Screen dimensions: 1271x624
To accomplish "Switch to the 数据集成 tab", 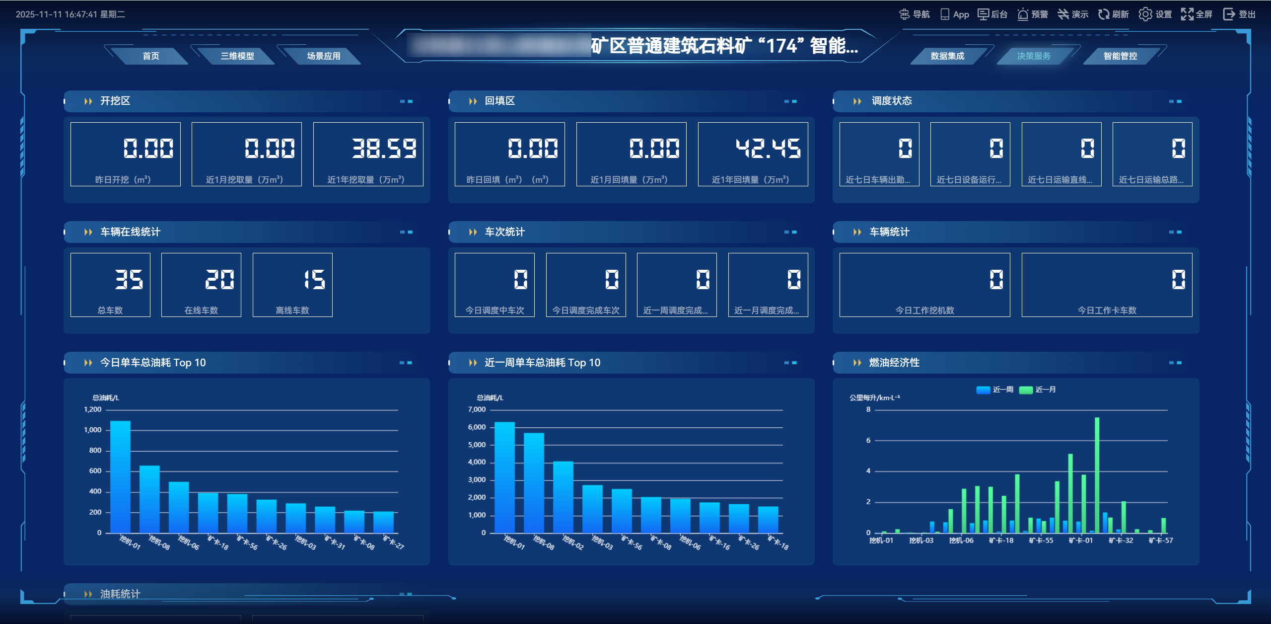I will point(947,56).
